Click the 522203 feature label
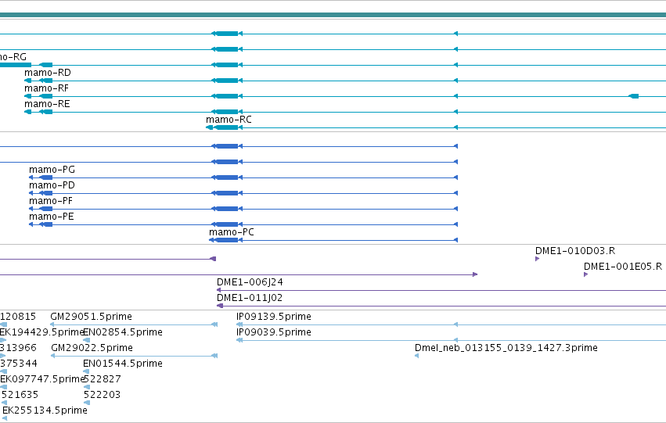Viewport: 666px width, 423px height. pyautogui.click(x=102, y=395)
